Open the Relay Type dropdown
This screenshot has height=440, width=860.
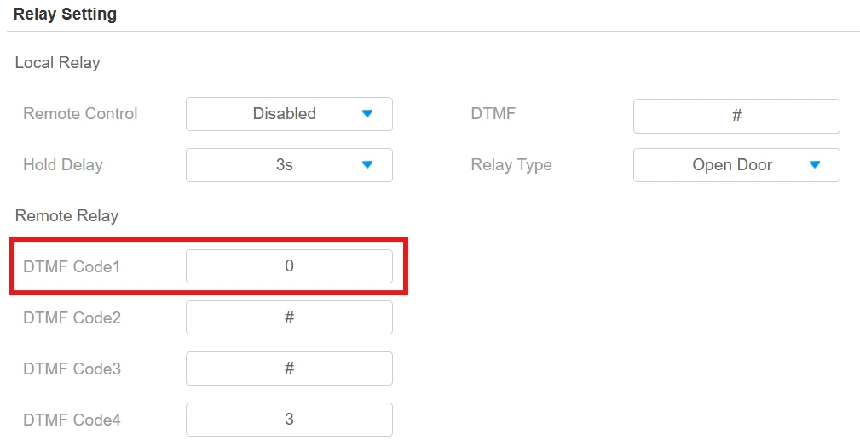(x=736, y=165)
